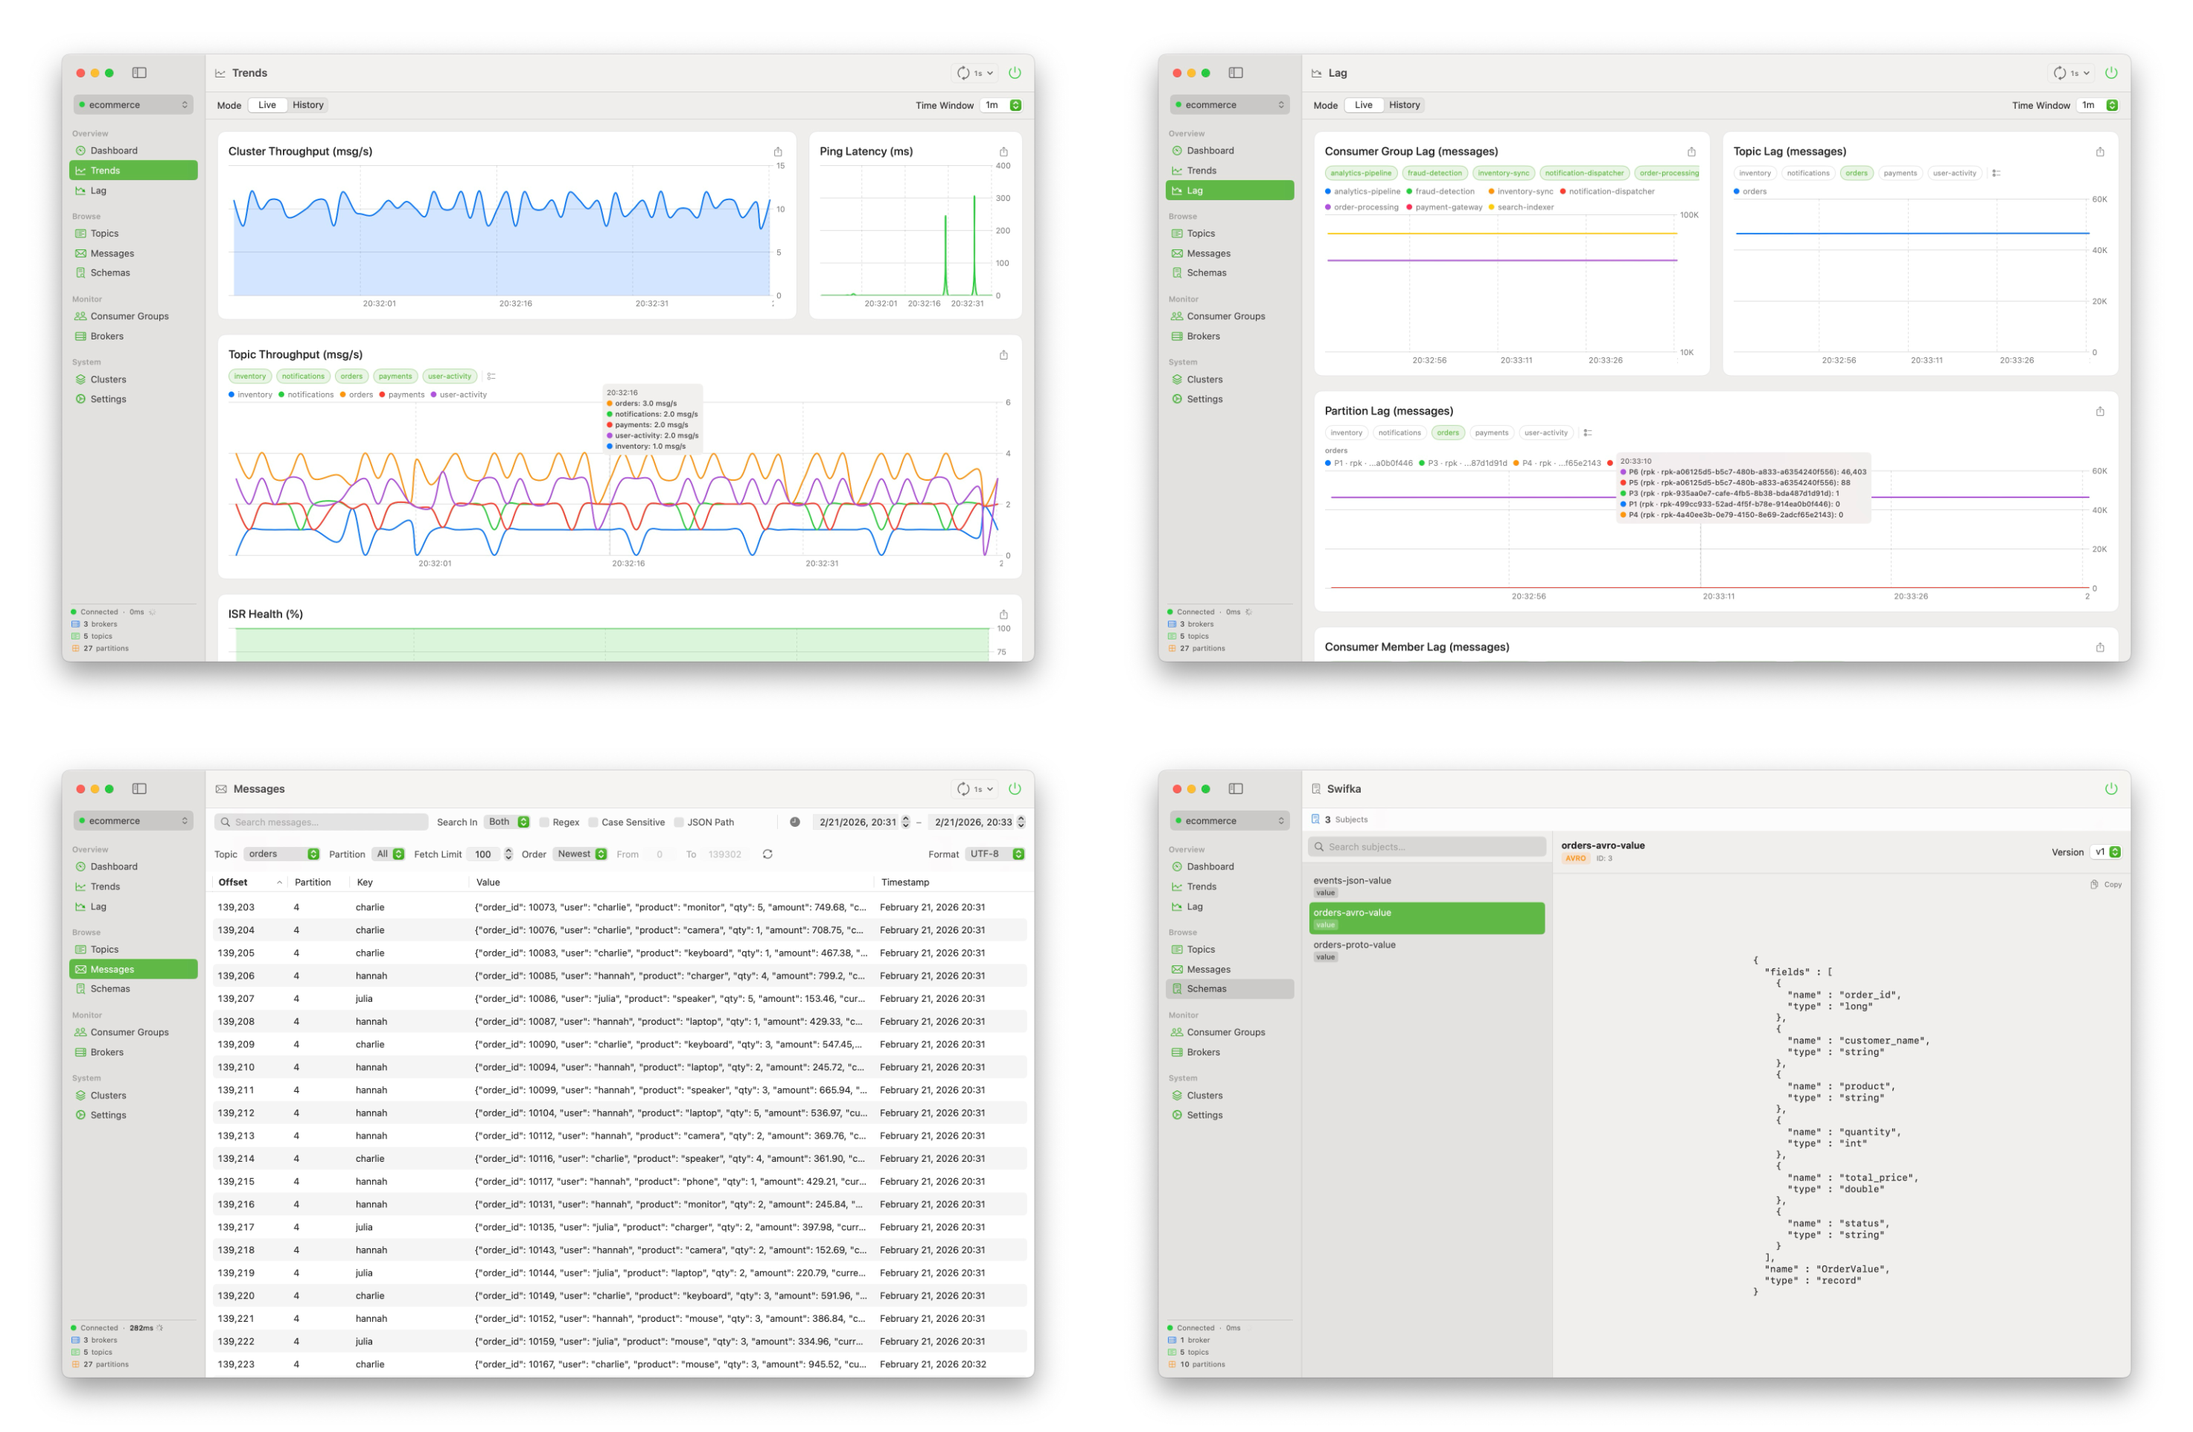This screenshot has height=1432, width=2193.
Task: Toggle payments chip in Topic Lag
Action: (1899, 173)
